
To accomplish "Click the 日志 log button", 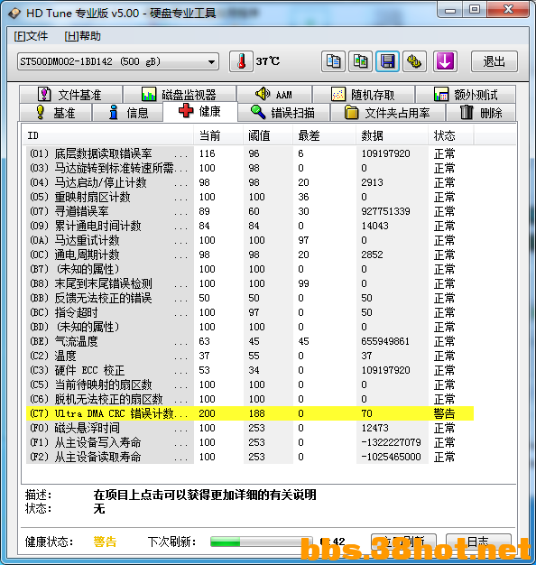I will click(478, 542).
